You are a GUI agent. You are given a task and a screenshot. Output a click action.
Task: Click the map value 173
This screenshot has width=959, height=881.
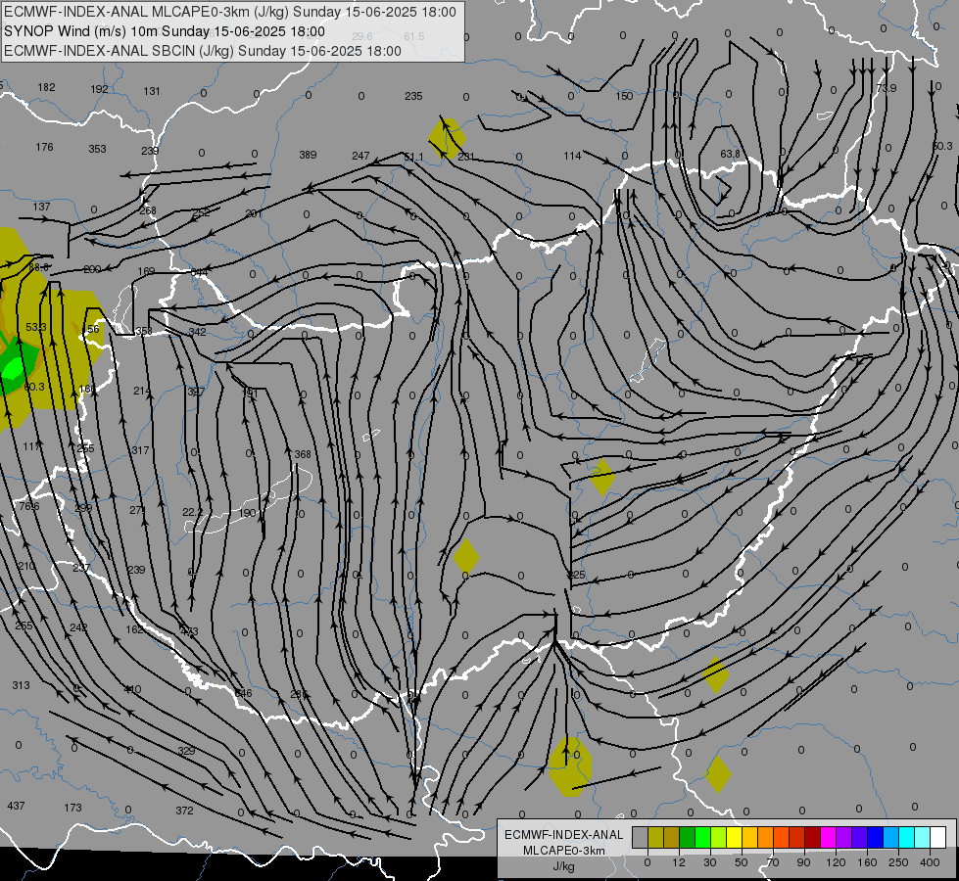(x=72, y=808)
